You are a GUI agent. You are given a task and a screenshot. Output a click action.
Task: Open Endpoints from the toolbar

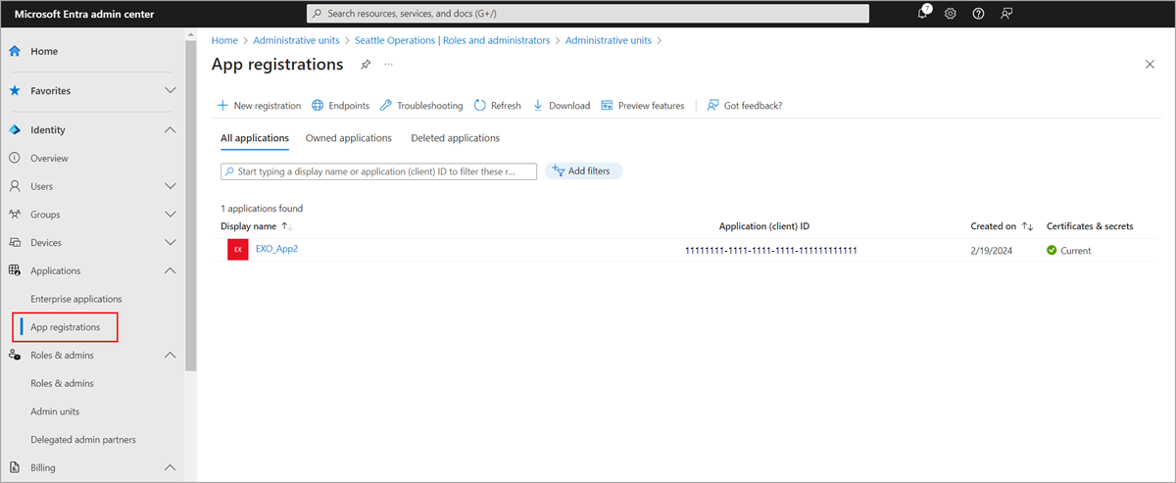340,106
